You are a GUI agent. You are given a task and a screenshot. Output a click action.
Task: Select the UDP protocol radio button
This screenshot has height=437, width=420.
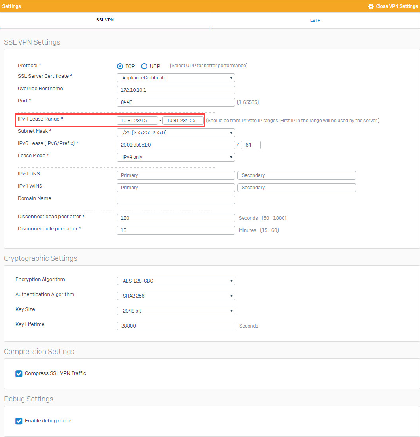[x=144, y=66]
